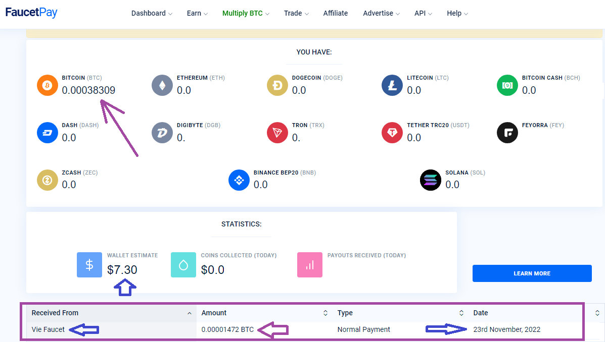Click the Solana logo icon
The width and height of the screenshot is (605, 342).
tap(431, 180)
